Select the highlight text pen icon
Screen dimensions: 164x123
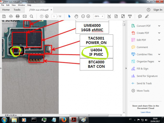pos(147,16)
